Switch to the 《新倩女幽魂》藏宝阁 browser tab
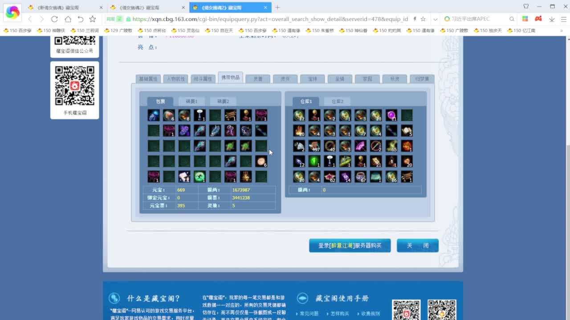Screen dimensions: 570x320 pos(65,8)
